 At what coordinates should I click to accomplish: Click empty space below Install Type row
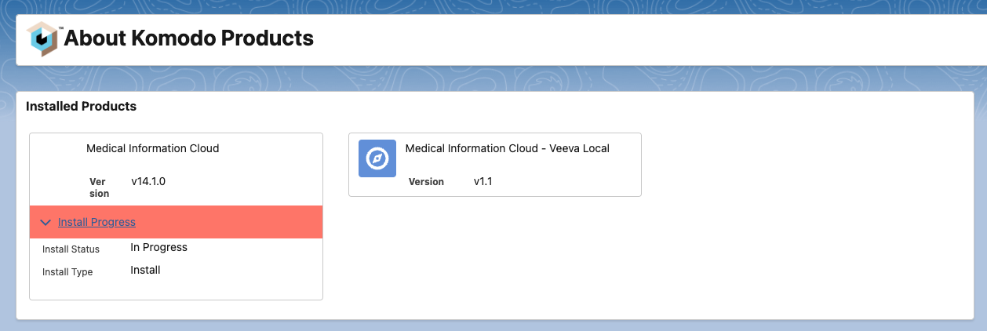click(176, 289)
